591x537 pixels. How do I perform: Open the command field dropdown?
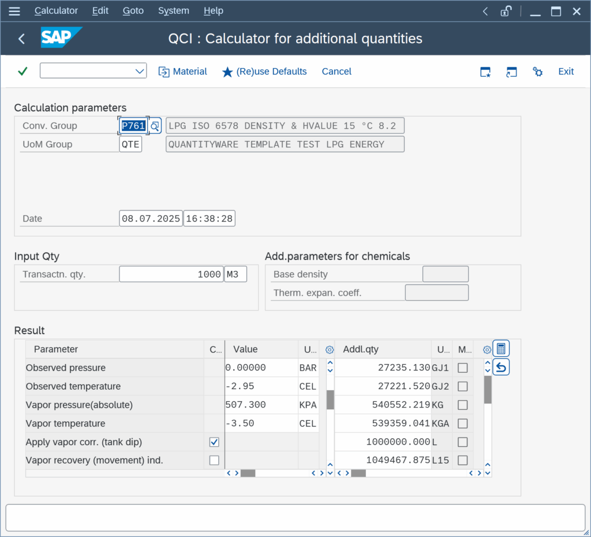[140, 71]
